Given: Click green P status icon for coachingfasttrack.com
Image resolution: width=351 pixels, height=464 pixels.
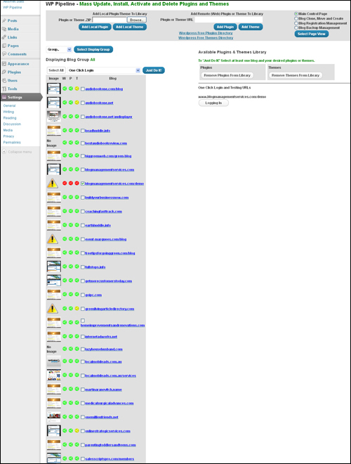Looking at the screenshot, I should click(x=71, y=211).
